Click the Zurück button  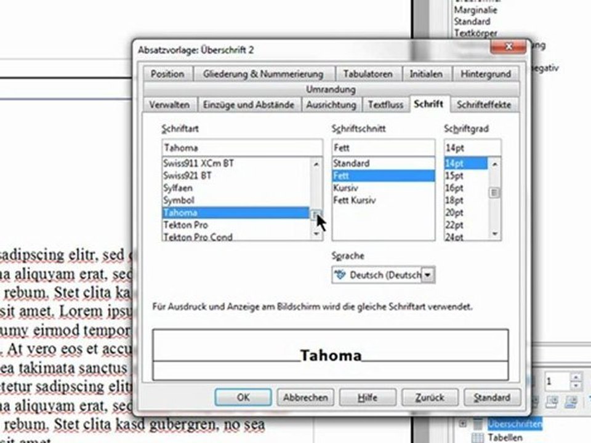click(x=430, y=397)
